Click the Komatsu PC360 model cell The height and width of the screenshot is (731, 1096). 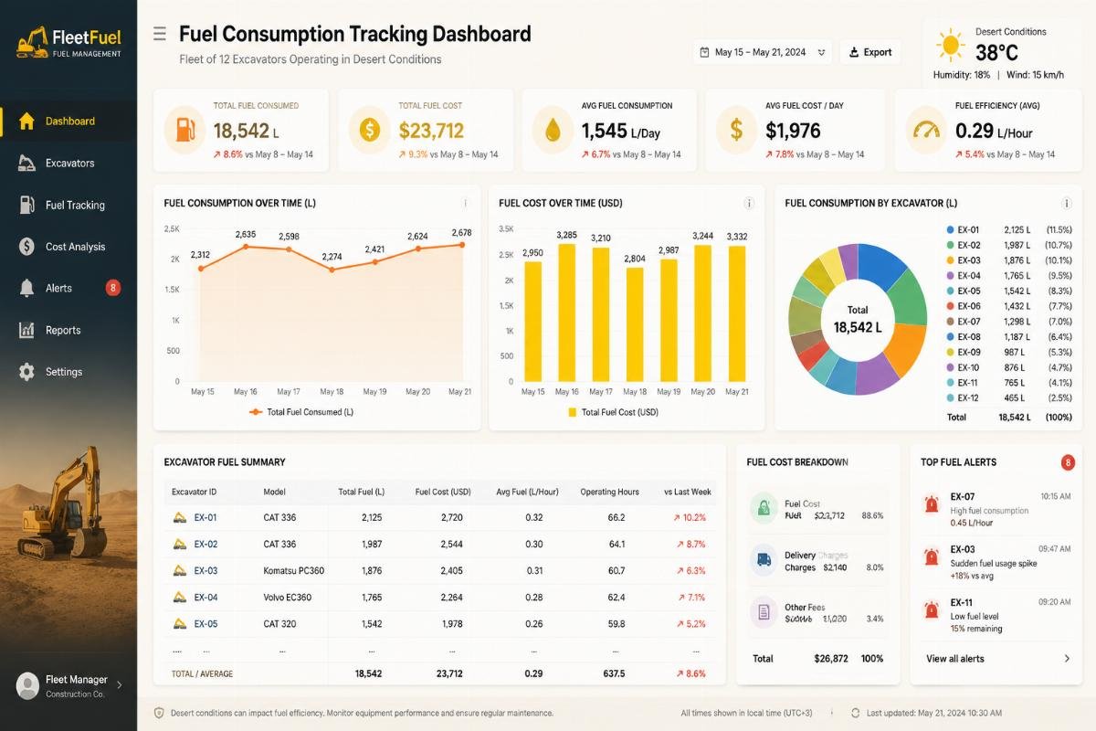[x=294, y=570]
